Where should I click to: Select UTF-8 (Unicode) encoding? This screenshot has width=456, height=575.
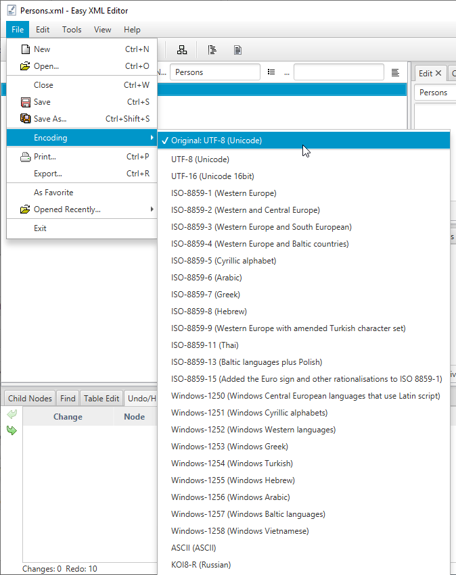[304, 159]
